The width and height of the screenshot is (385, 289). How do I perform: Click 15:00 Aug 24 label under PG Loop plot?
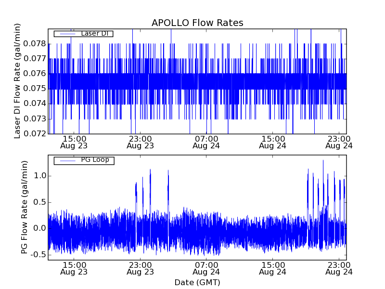click(x=273, y=268)
